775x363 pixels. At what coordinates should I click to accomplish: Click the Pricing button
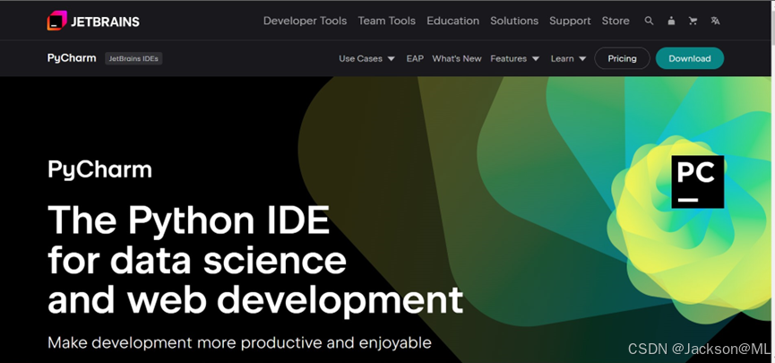pyautogui.click(x=622, y=58)
